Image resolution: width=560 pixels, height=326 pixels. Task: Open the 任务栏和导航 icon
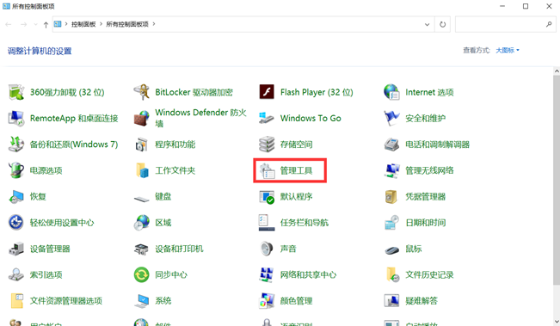tap(267, 223)
